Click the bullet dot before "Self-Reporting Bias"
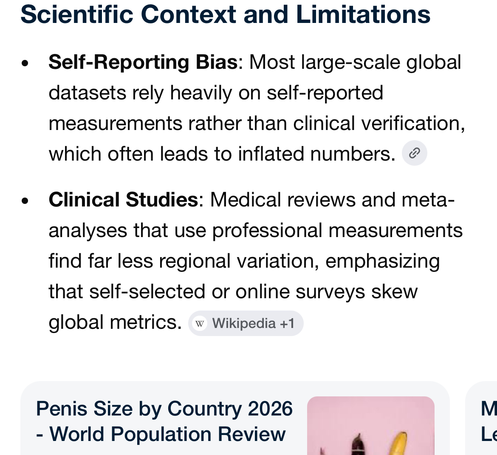 tap(25, 63)
